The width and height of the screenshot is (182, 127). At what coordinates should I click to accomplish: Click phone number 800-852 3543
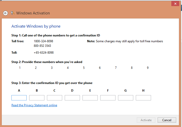42,46
